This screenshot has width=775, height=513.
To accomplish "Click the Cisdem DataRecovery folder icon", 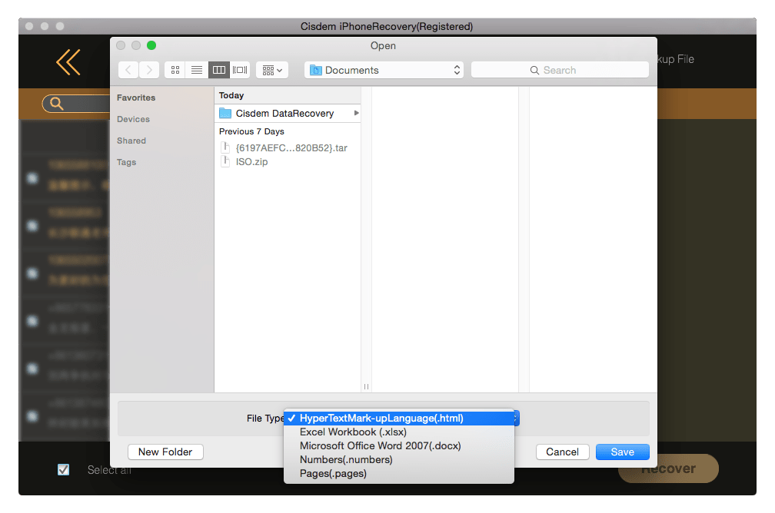I will (x=225, y=113).
